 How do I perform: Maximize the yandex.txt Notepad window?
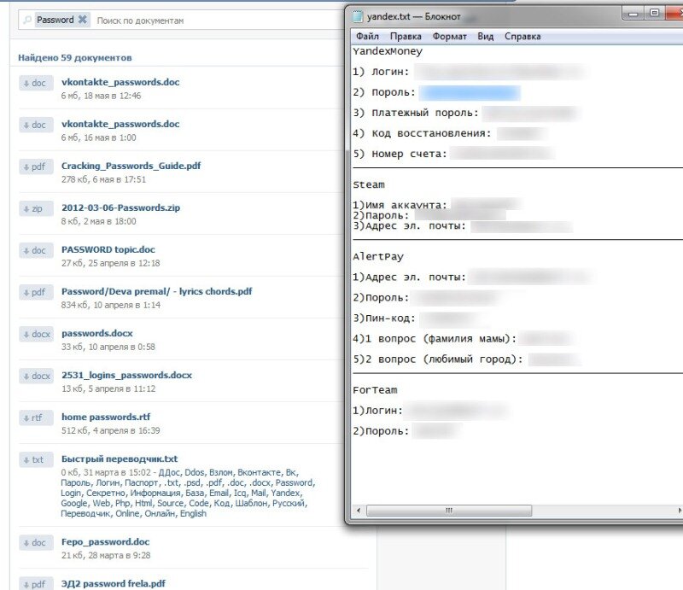[654, 14]
